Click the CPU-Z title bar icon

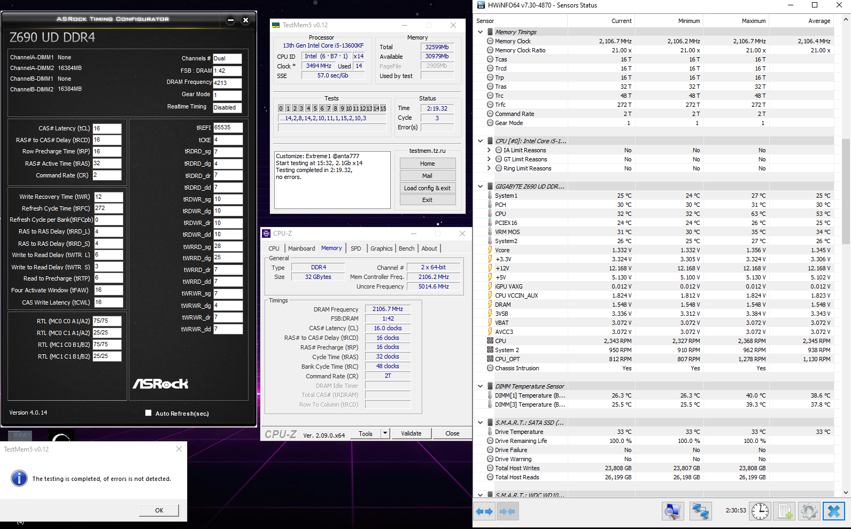click(266, 234)
